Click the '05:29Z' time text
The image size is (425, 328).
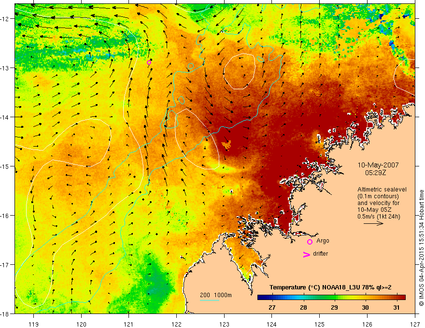(375, 172)
